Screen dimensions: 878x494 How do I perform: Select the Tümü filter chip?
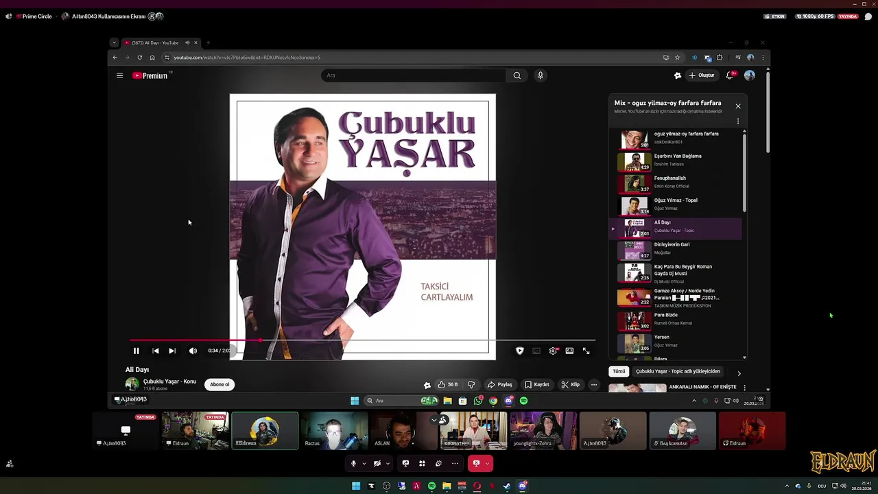tap(619, 371)
